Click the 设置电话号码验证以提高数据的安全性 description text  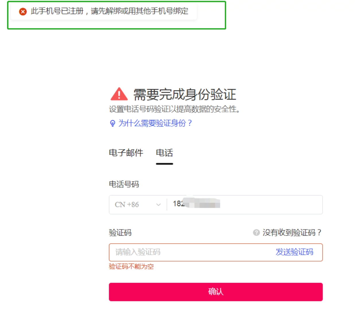point(174,109)
